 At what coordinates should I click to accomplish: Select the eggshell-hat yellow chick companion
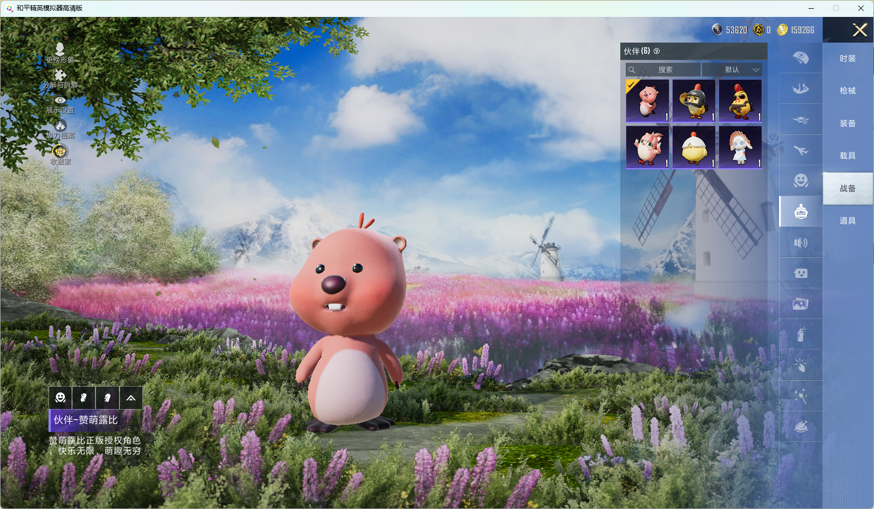point(694,147)
